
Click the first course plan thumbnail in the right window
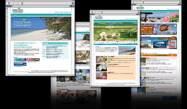coord(143,62)
